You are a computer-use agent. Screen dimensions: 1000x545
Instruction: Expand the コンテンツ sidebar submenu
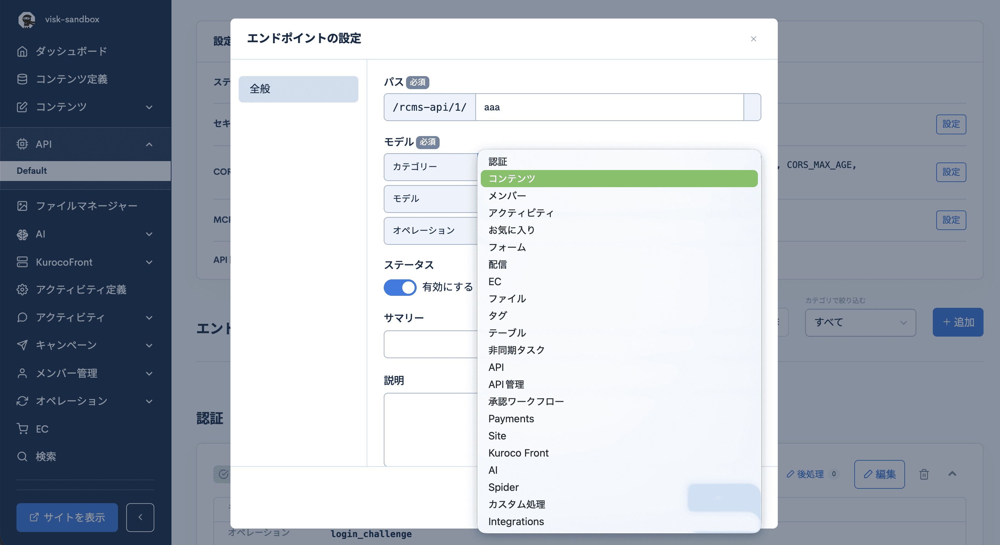pos(149,107)
